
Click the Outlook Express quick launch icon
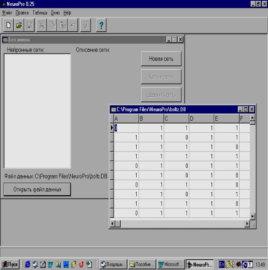pyautogui.click(x=35, y=264)
